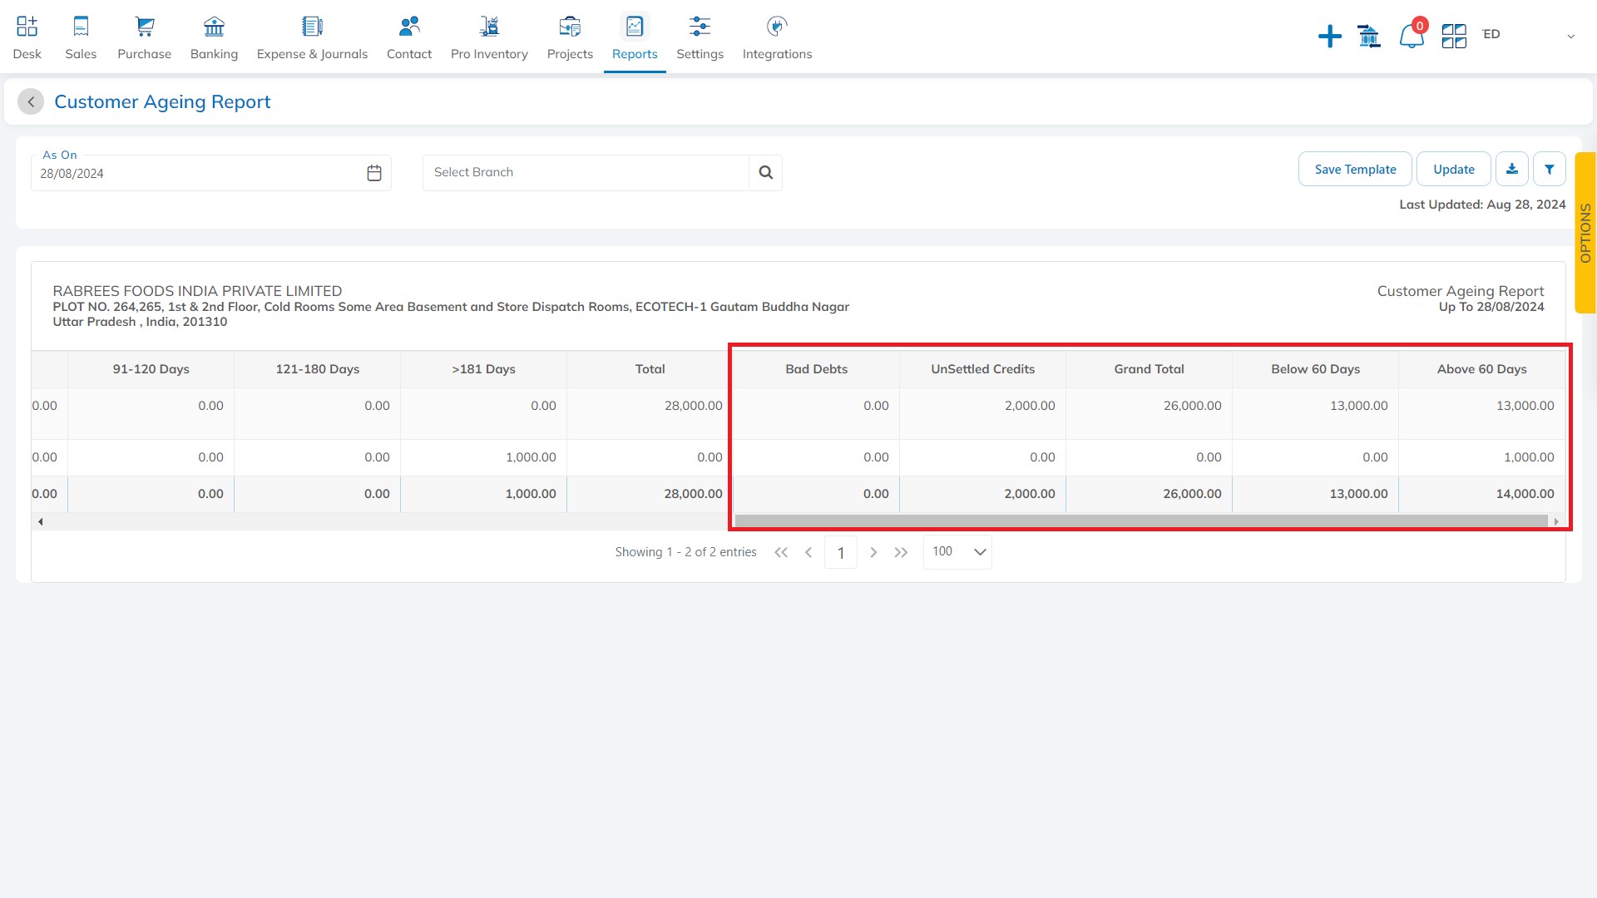Viewport: 1597px width, 898px height.
Task: Click the bank building shortcut icon
Action: [x=1369, y=36]
